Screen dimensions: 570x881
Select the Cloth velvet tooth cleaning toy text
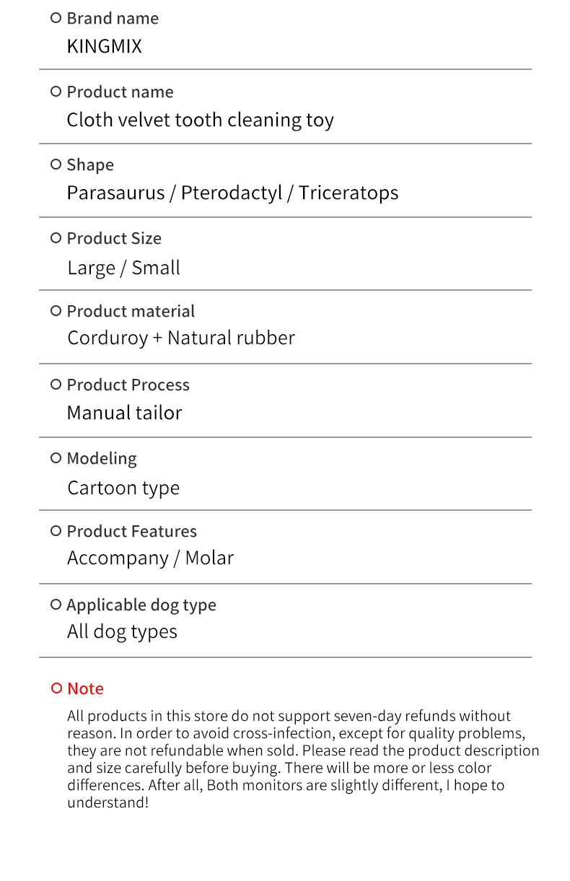click(201, 120)
